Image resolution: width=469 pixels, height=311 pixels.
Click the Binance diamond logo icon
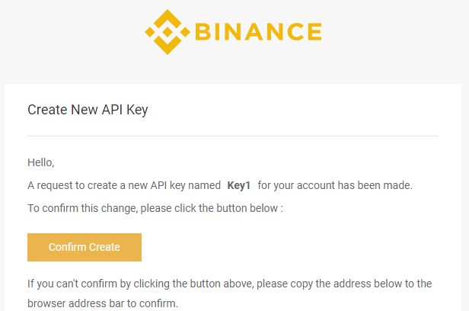tap(167, 32)
